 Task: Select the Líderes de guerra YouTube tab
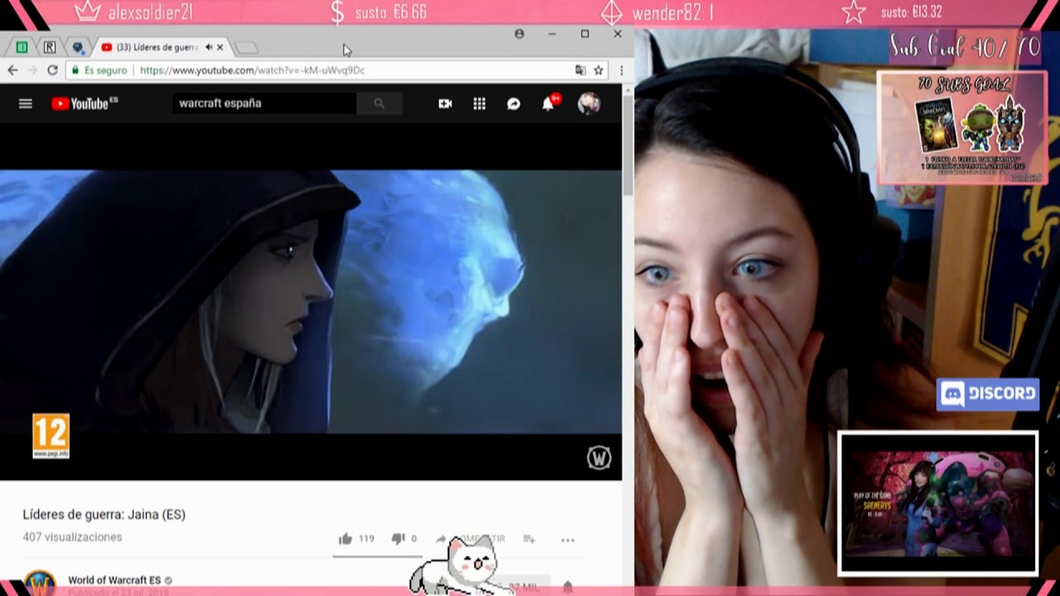coord(157,47)
